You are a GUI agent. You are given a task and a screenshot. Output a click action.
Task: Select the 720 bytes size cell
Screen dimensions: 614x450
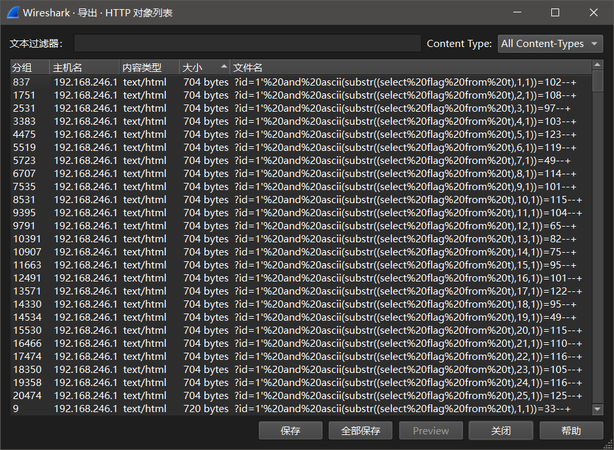pos(206,409)
